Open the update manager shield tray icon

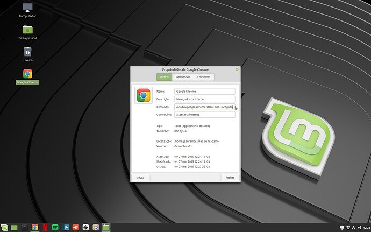[342, 228]
